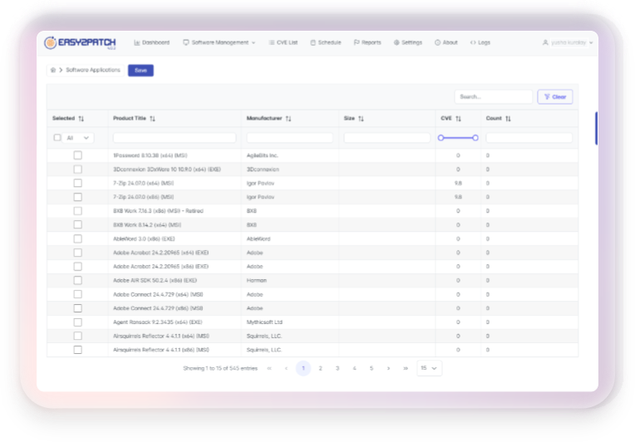Click the CVE range slider right handle
Viewport: 635px width, 442px height.
475,138
